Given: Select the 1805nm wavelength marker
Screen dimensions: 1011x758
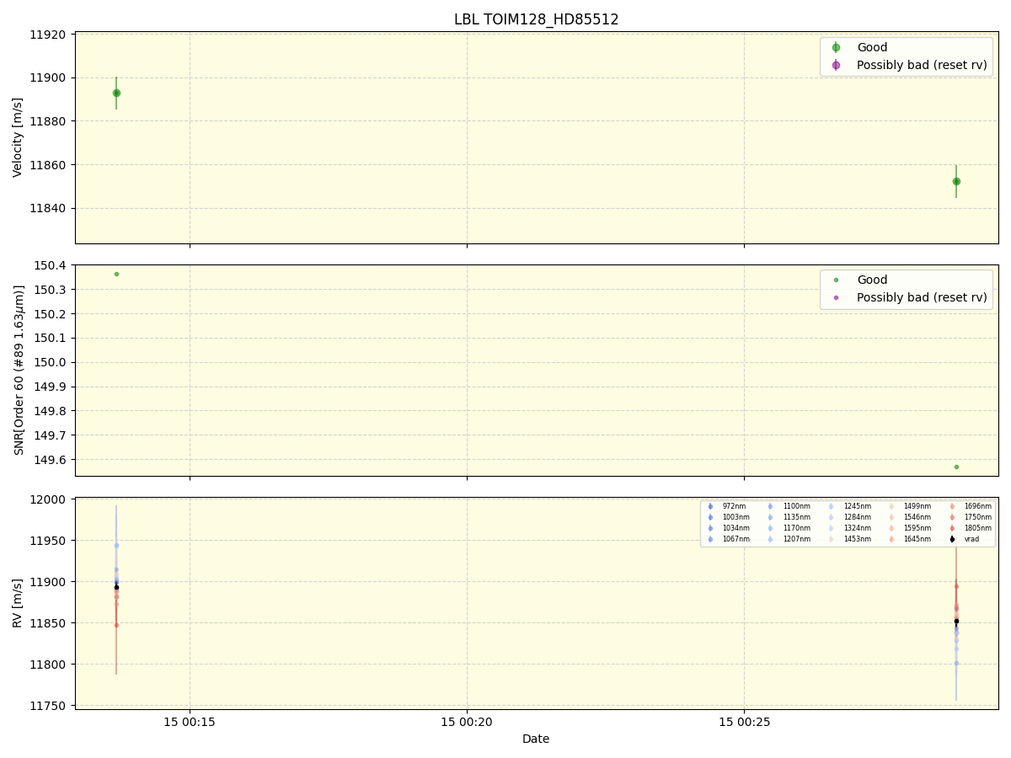Looking at the screenshot, I should coord(951,526).
